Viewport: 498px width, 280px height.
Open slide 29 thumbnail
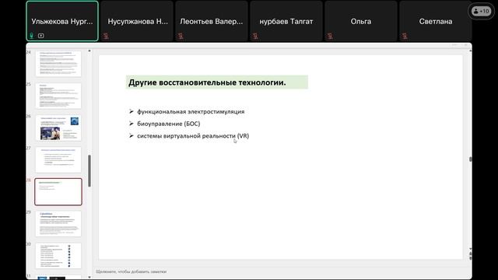point(58,224)
